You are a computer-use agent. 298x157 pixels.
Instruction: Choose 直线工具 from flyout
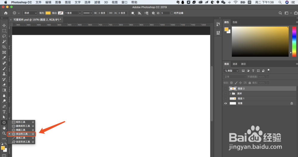pyautogui.click(x=21, y=138)
